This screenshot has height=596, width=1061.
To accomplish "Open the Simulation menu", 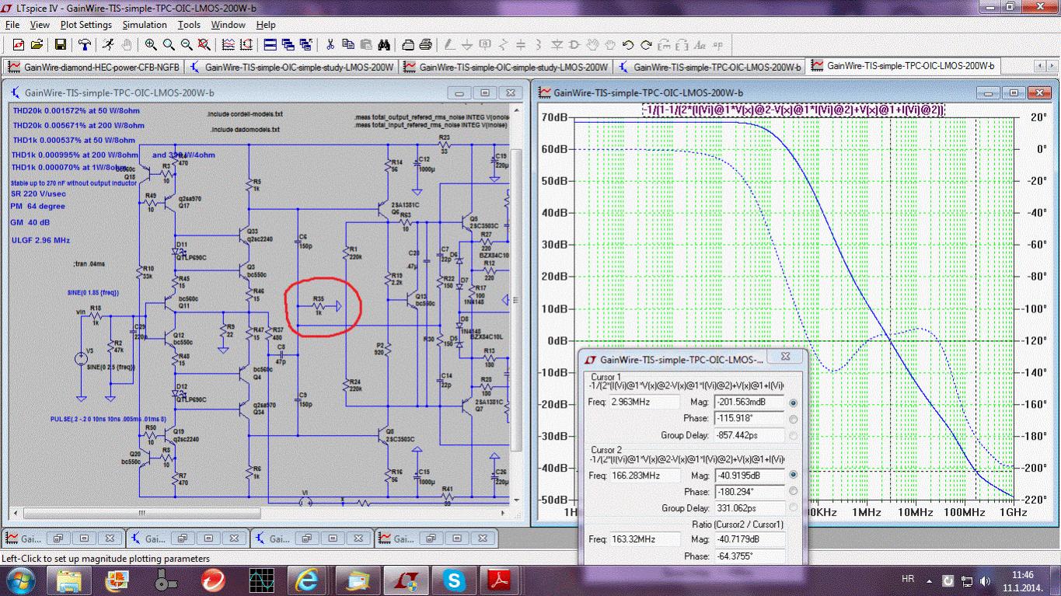I will click(x=145, y=25).
